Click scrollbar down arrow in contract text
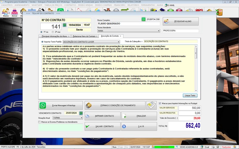 tap(196, 91)
